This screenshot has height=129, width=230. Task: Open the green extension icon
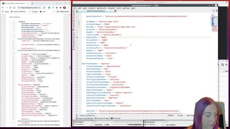point(49,8)
